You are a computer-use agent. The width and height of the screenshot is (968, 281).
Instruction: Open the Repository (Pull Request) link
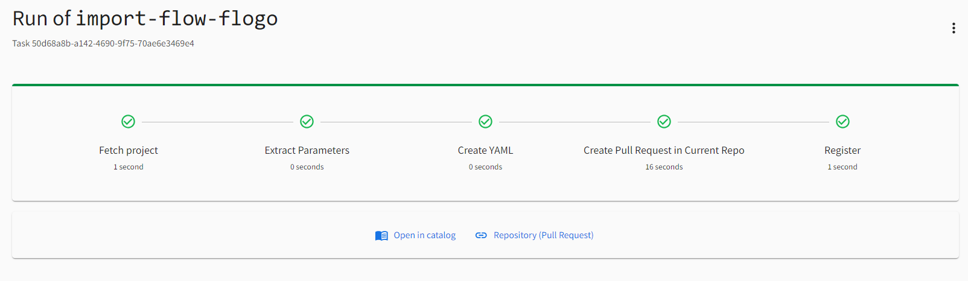click(x=543, y=235)
